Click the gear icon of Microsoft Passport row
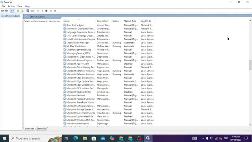Viewport: 252px width, 142px height. tap(65, 95)
